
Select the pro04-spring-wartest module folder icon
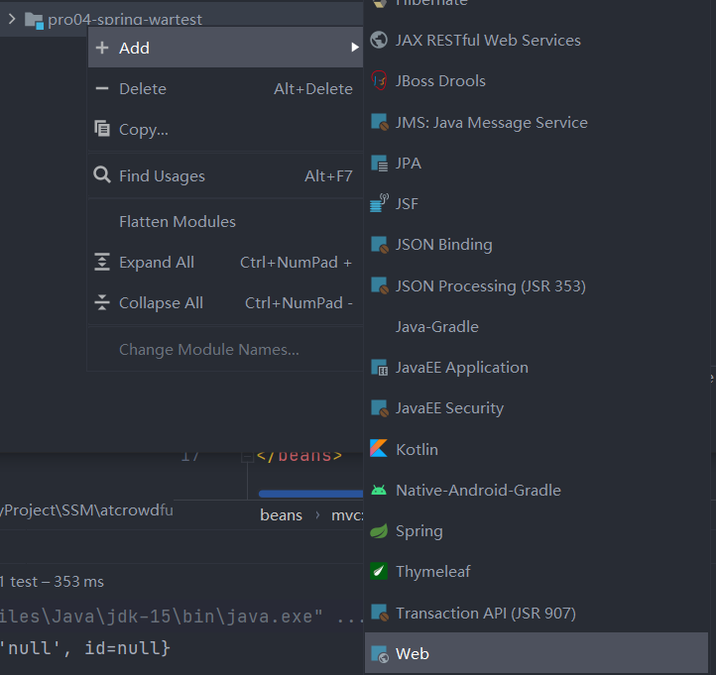pos(34,20)
